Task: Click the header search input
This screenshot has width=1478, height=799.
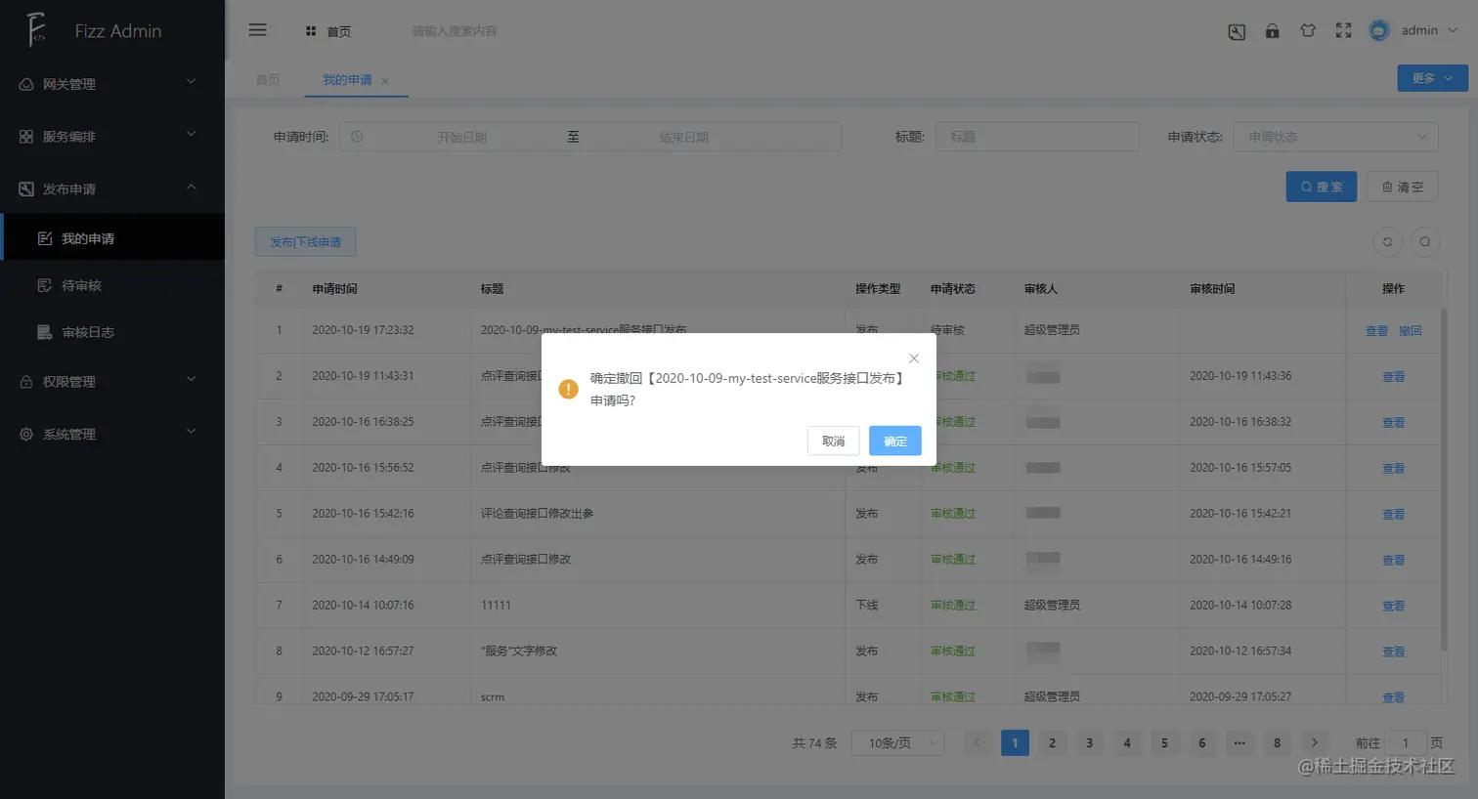Action: click(x=456, y=31)
